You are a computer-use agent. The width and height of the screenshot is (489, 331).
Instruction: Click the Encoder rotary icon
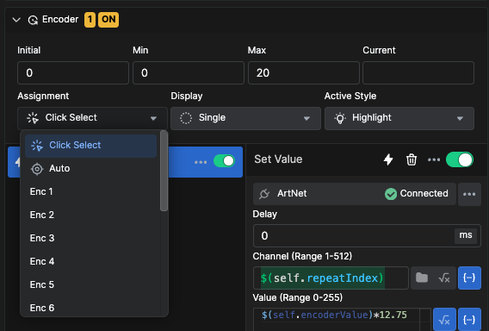pyautogui.click(x=33, y=21)
